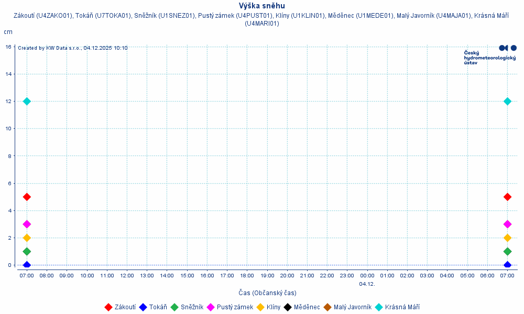Click the brown Malý Javorník legend diamond
Screen dimensions: 524x314
coord(327,307)
